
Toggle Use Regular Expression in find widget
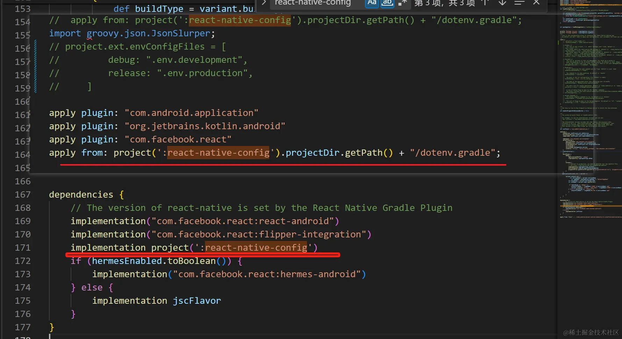point(402,3)
